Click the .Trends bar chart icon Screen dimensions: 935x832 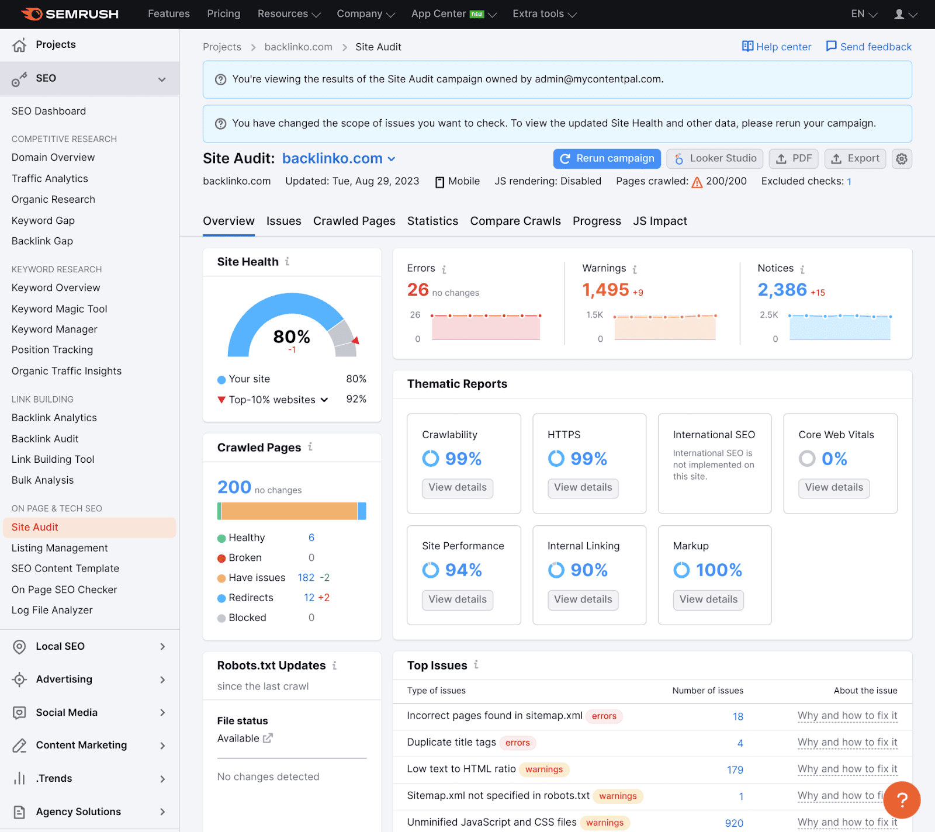(19, 779)
